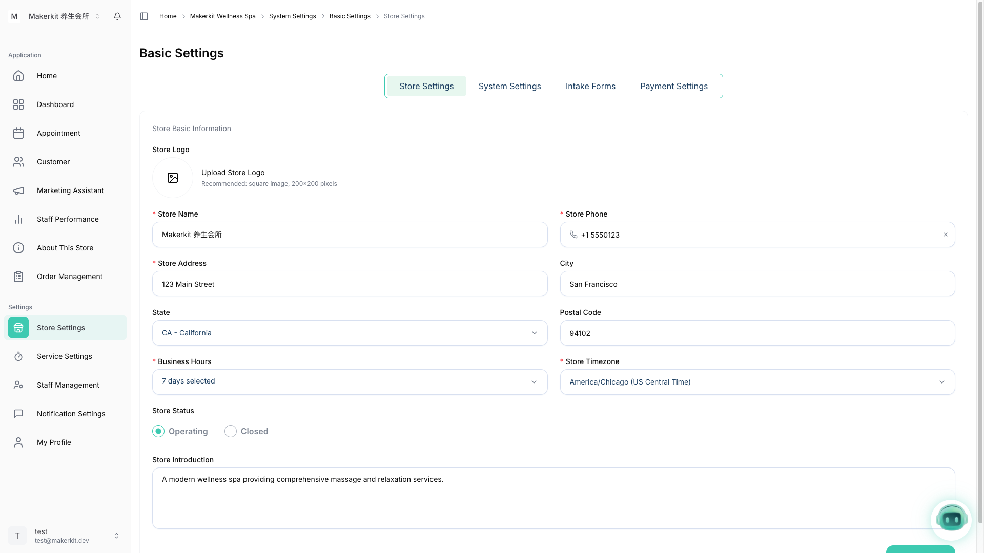Click the Appointment calendar icon

[18, 133]
